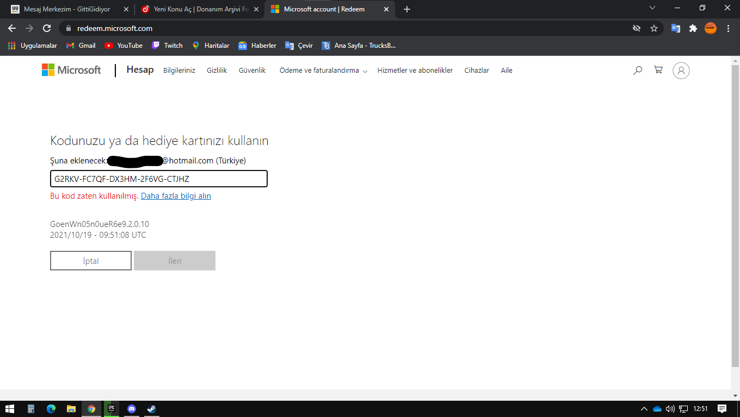Click the browser back arrow
The image size is (740, 417).
(x=12, y=28)
